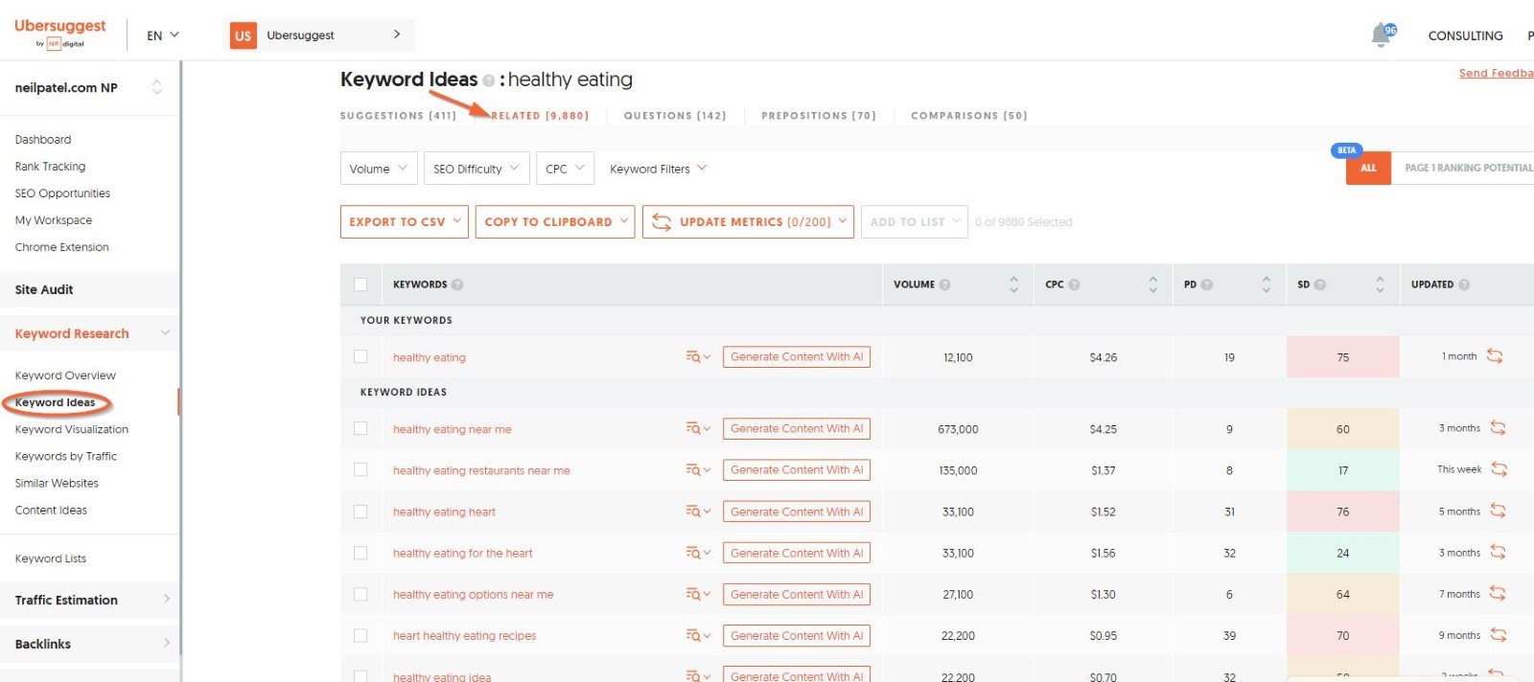Viewport: 1534px width, 682px height.
Task: Open the EN language selector
Action: pyautogui.click(x=162, y=35)
